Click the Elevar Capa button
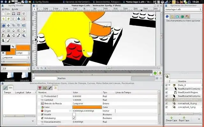204x127 pixels. [171, 119]
